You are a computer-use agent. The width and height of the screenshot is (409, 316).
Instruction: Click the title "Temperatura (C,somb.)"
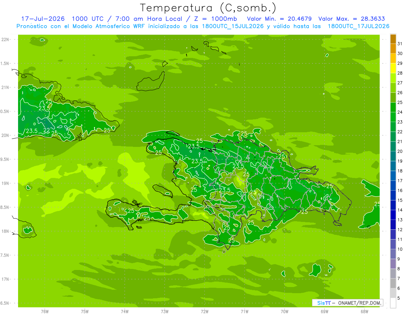[x=208, y=8]
